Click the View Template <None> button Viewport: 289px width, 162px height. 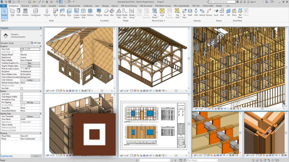(x=30, y=117)
